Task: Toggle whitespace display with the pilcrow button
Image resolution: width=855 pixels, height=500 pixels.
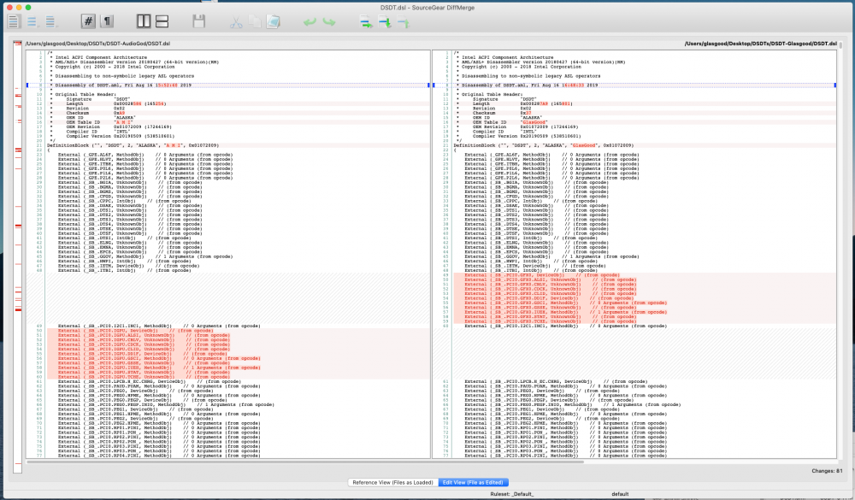Action: [108, 21]
